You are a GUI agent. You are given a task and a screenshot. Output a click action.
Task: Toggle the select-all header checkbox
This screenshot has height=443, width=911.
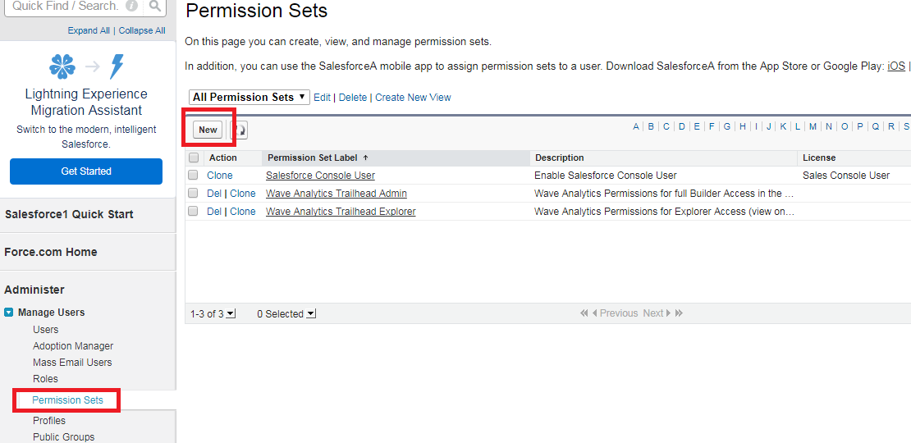click(x=194, y=158)
